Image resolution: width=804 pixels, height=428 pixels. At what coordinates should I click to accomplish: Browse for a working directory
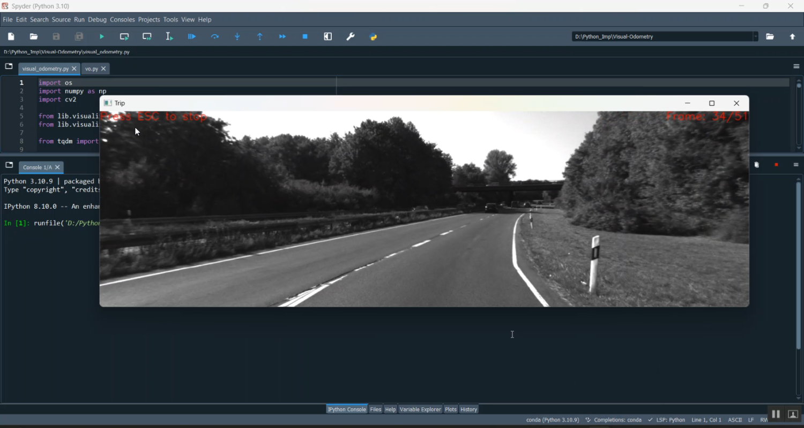pos(770,36)
